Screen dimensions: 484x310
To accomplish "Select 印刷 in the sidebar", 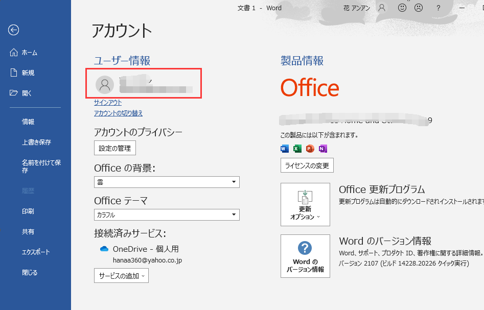I will [28, 211].
